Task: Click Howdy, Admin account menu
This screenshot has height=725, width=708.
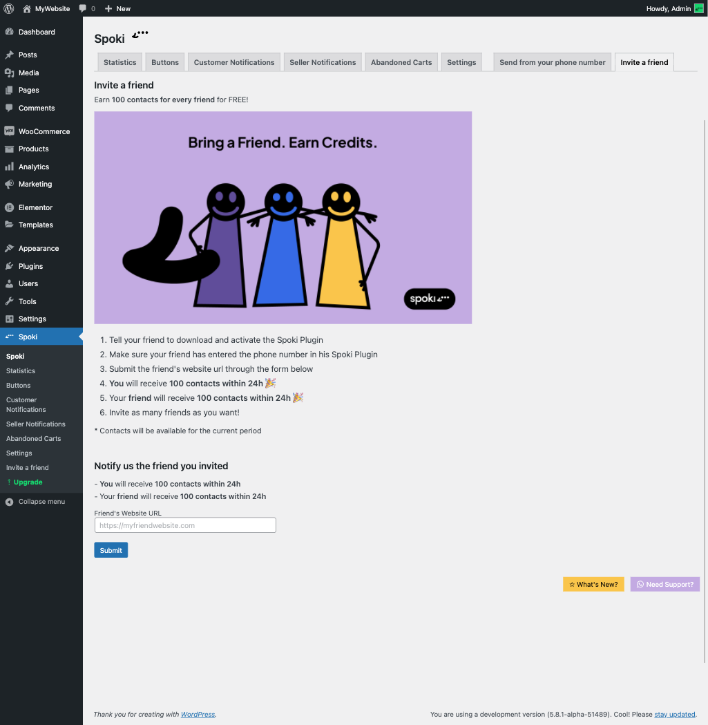Action: [x=674, y=8]
